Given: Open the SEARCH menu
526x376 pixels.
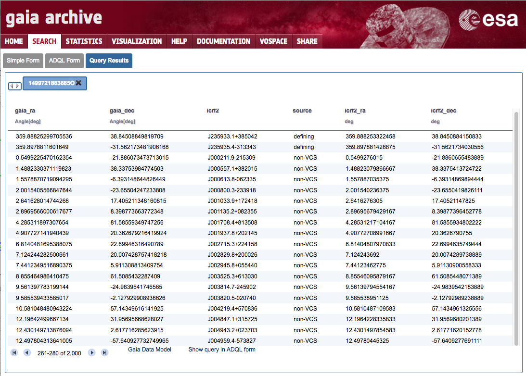Looking at the screenshot, I should click(44, 41).
